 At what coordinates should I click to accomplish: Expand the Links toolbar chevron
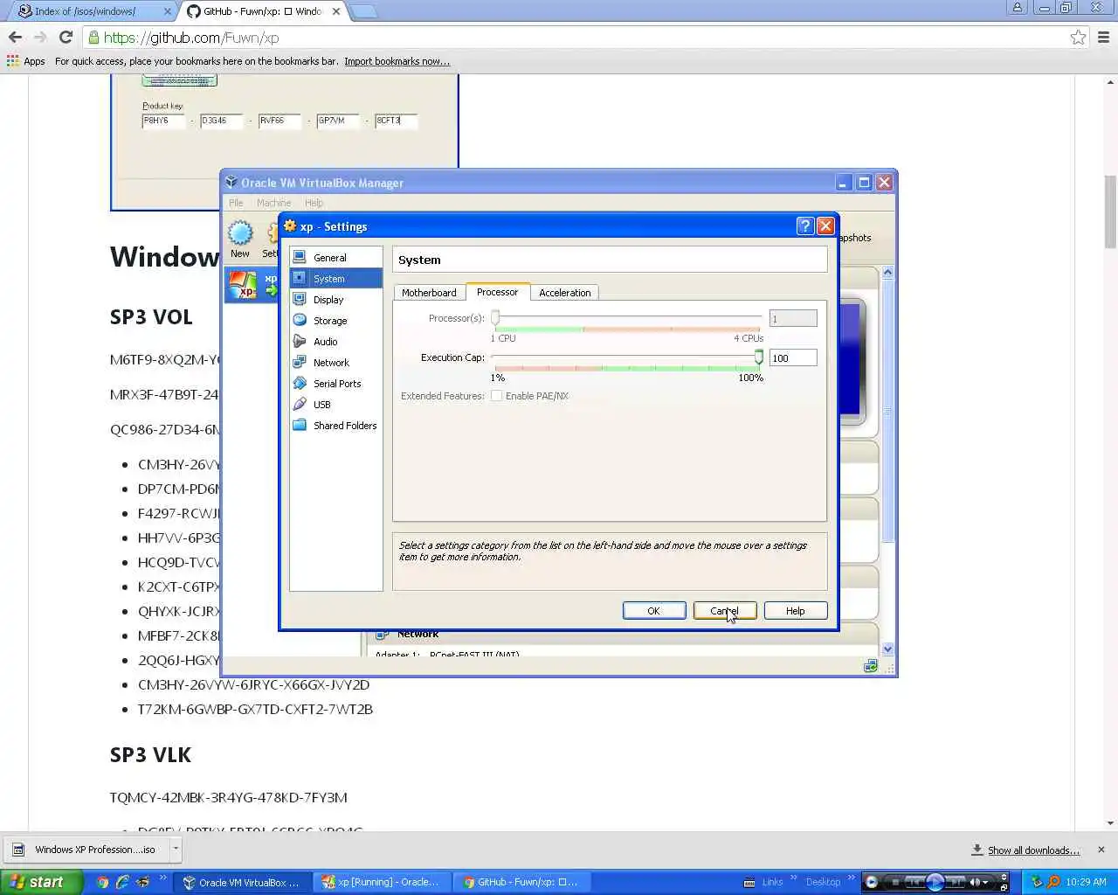[794, 878]
